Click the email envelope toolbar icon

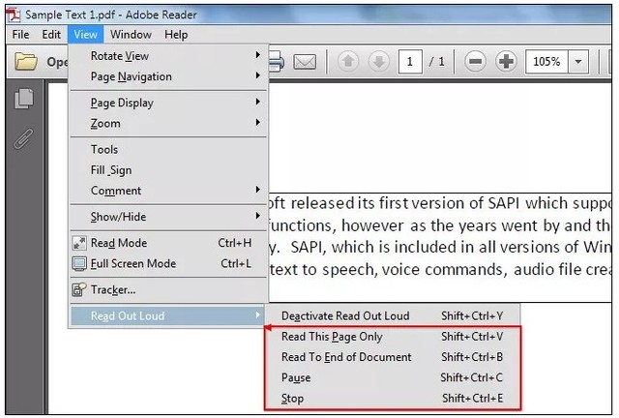point(305,62)
